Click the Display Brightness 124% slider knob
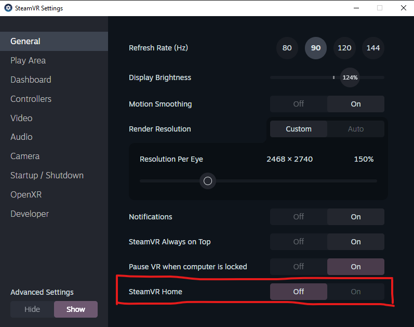The height and width of the screenshot is (327, 414). (350, 77)
